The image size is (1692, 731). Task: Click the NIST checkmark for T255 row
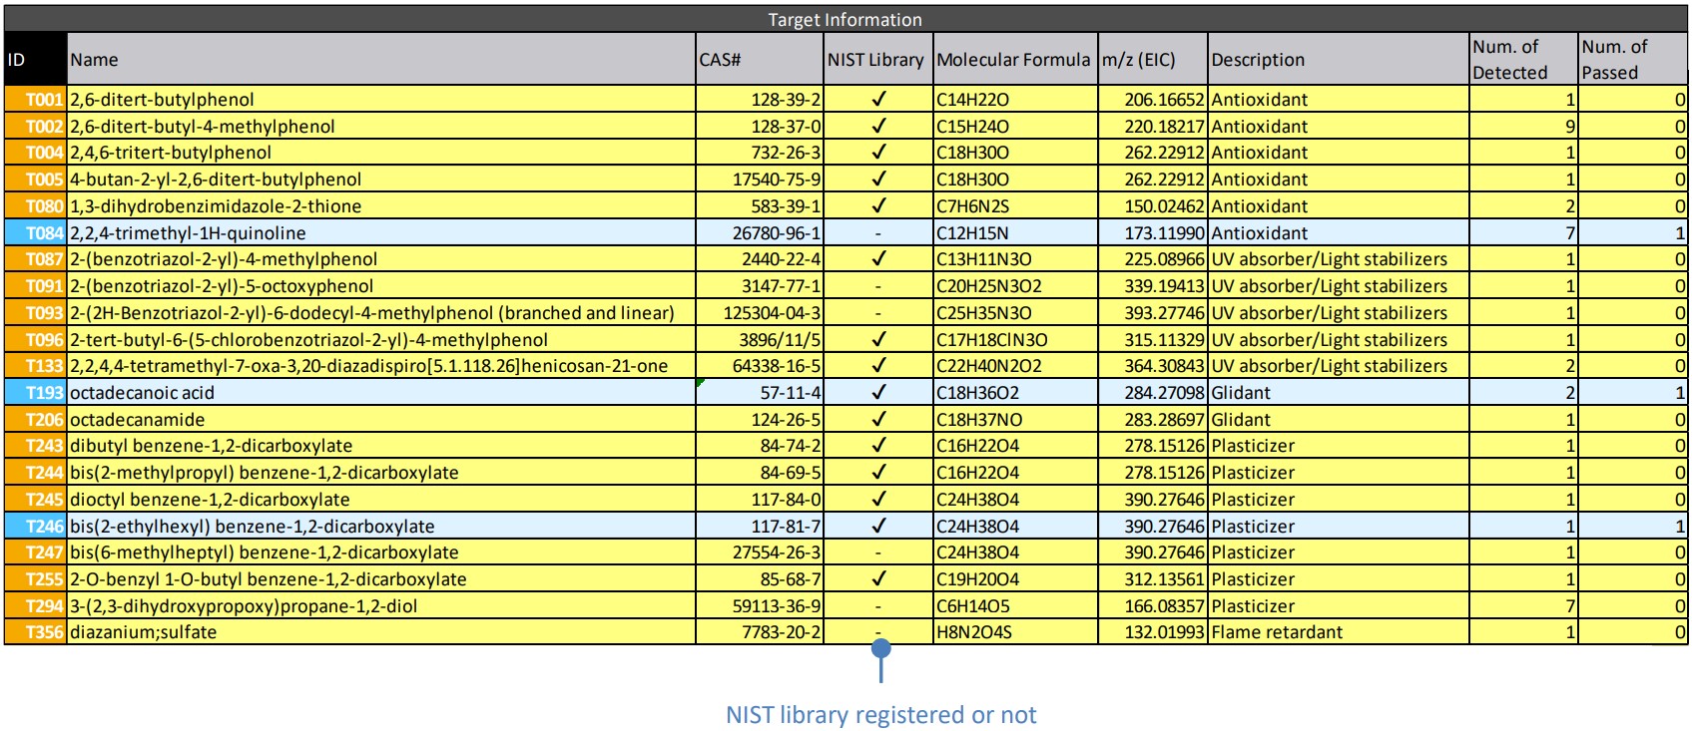click(x=878, y=578)
